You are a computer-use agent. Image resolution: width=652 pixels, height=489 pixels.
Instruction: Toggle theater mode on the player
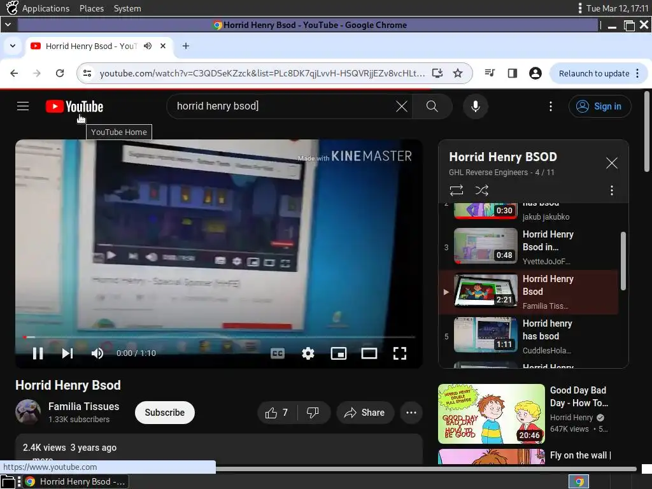369,353
